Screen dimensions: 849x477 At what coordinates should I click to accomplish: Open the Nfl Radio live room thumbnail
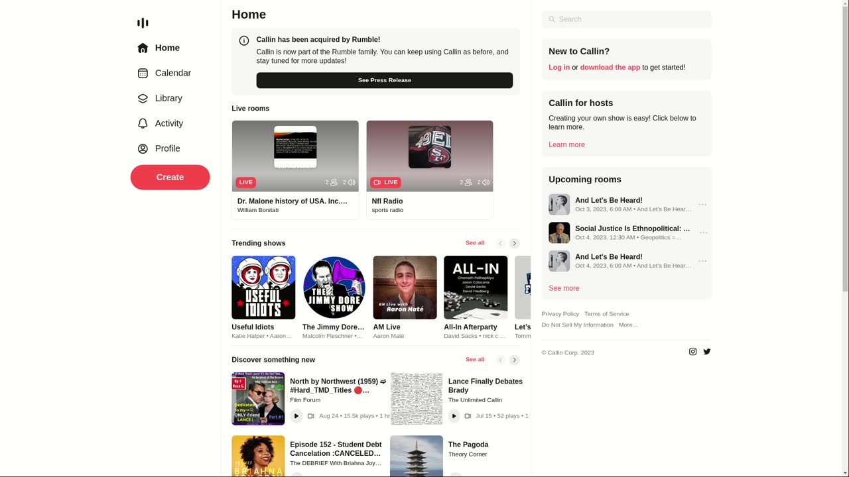(x=430, y=156)
